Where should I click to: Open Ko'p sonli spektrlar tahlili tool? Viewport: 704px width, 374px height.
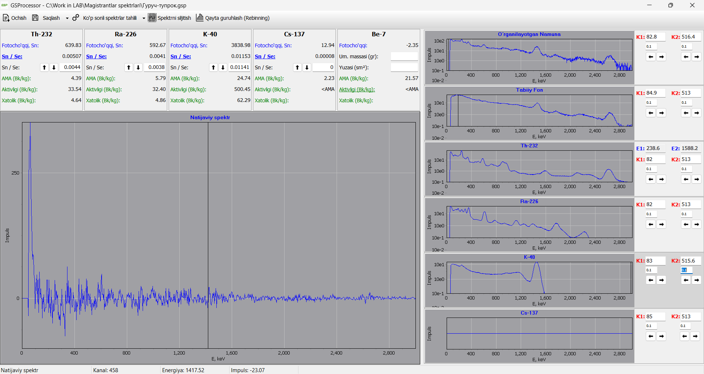pos(104,18)
